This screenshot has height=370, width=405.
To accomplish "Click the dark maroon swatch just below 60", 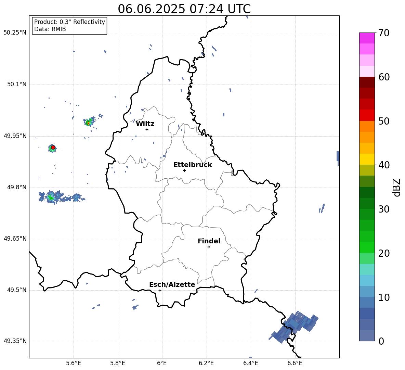I will coord(367,82).
